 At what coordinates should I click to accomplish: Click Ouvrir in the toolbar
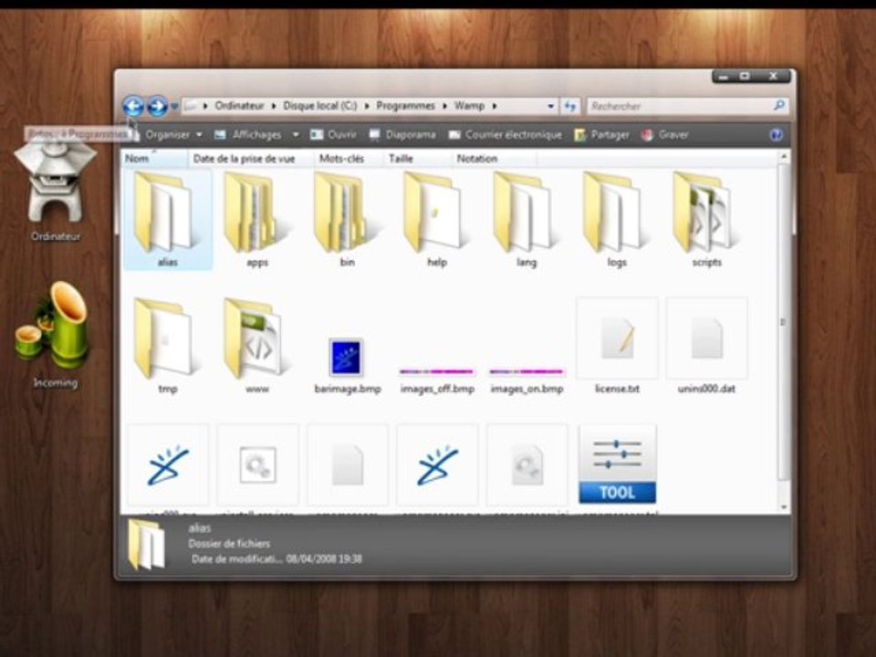pyautogui.click(x=334, y=135)
